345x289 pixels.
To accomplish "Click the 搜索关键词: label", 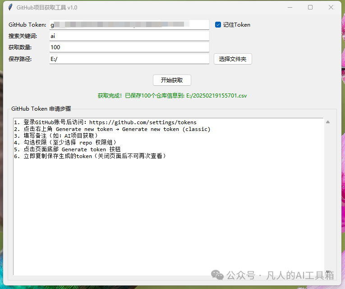I will pos(23,36).
